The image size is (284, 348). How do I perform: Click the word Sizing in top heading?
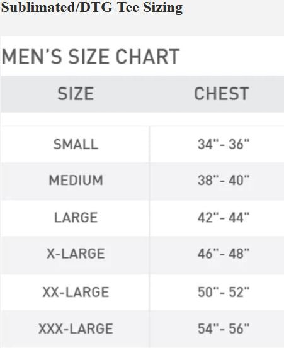(x=162, y=8)
